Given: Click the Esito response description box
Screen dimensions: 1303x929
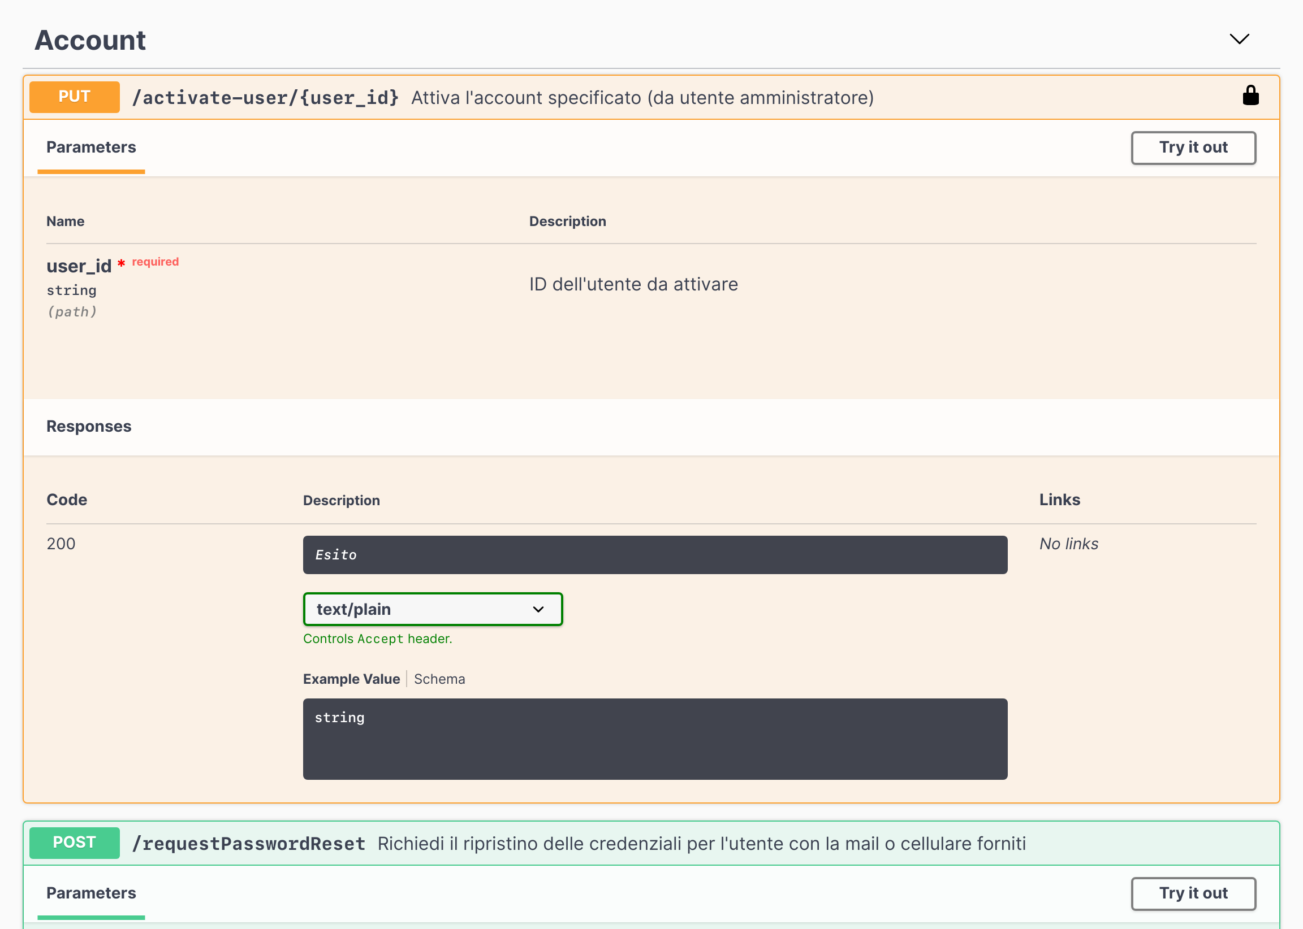Looking at the screenshot, I should 654,555.
